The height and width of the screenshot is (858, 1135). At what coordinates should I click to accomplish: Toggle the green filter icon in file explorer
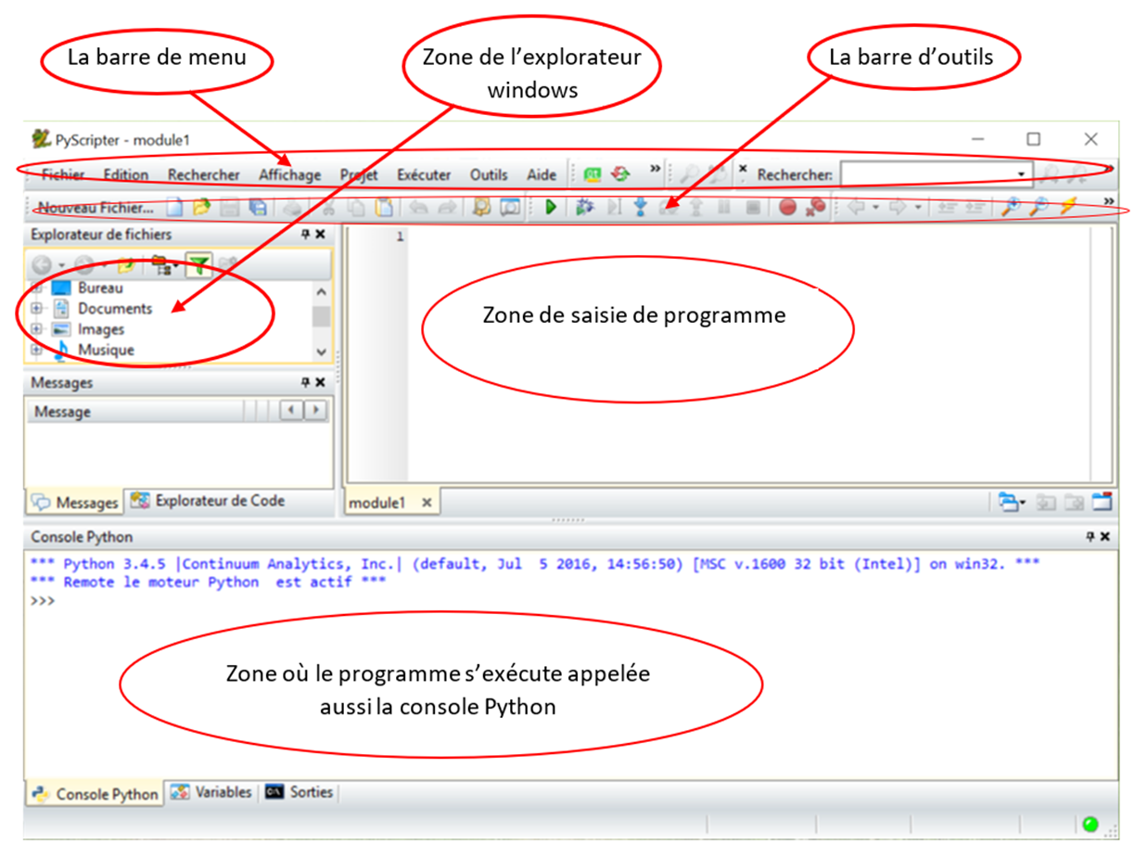click(x=198, y=266)
